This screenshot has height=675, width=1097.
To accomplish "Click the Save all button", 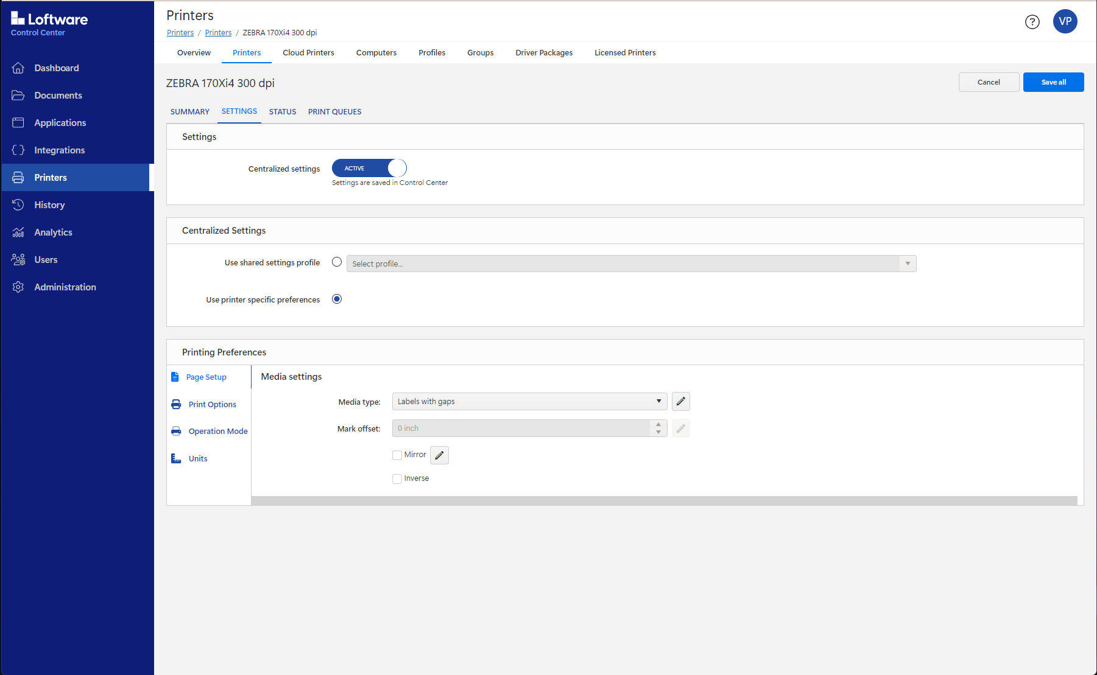I will [x=1053, y=82].
